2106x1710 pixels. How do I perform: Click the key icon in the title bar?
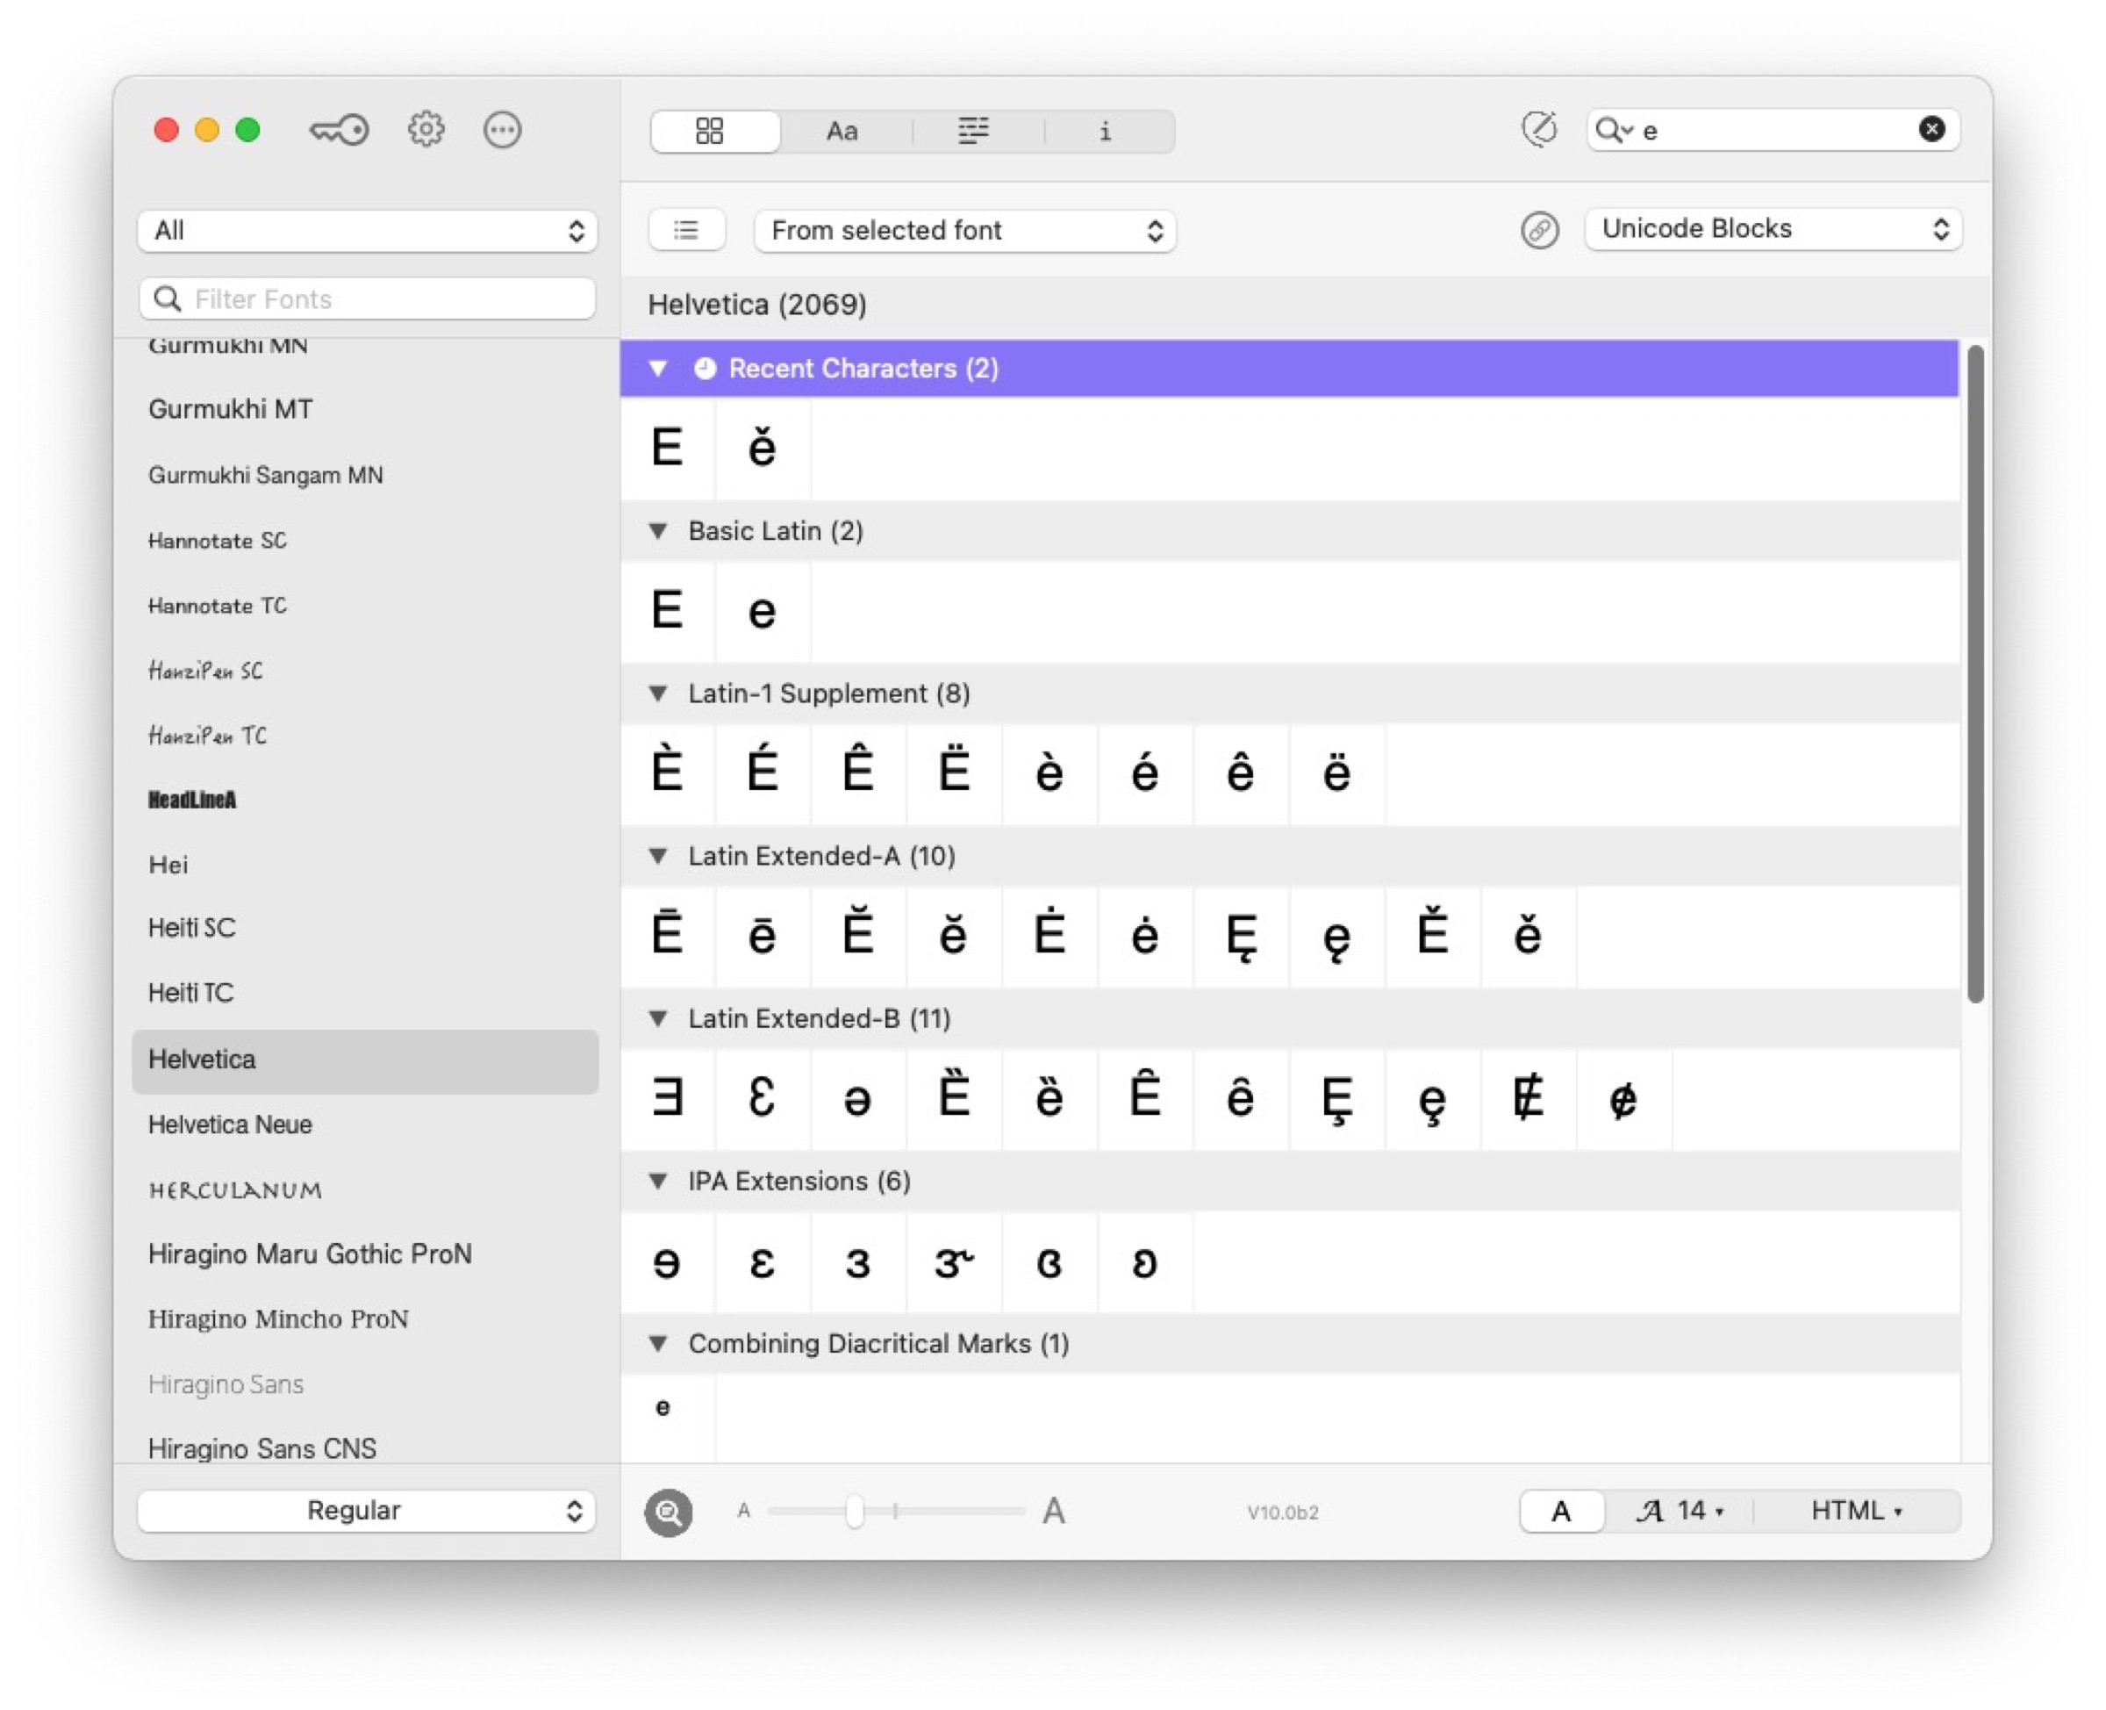[339, 130]
